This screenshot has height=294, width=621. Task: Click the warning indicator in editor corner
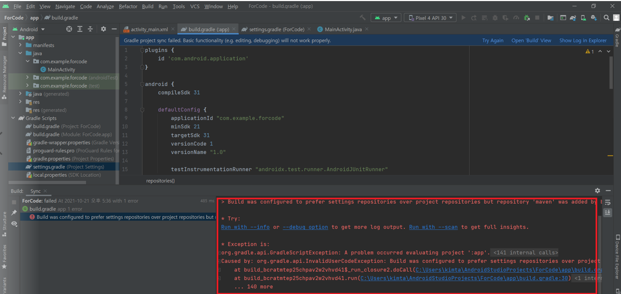pos(589,51)
